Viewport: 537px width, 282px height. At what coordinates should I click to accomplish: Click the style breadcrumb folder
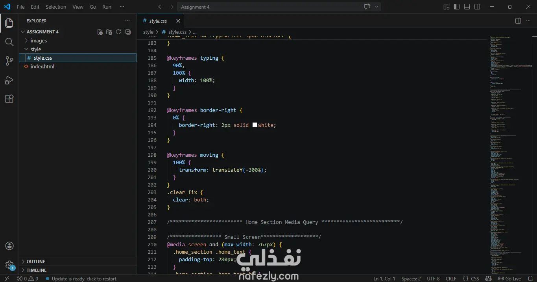coord(148,32)
